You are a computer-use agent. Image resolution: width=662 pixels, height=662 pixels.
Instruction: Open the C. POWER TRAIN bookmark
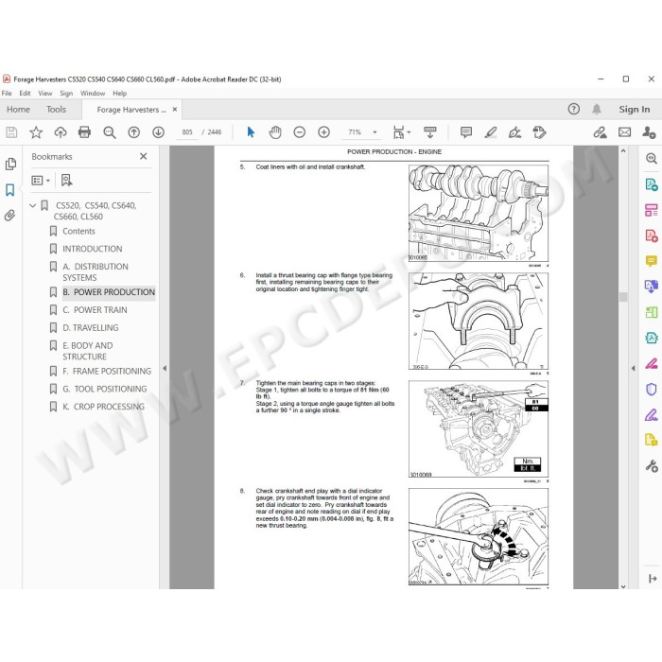coord(95,310)
